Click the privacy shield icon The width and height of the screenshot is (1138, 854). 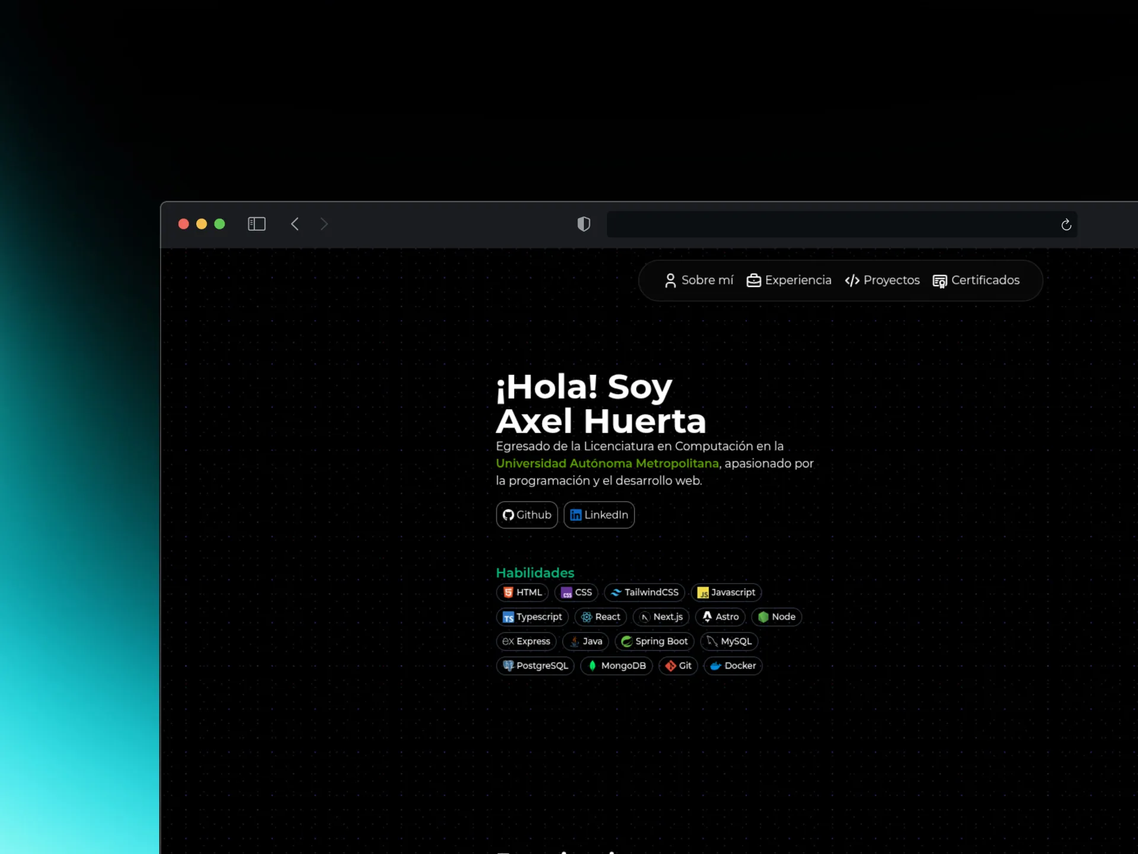coord(583,224)
